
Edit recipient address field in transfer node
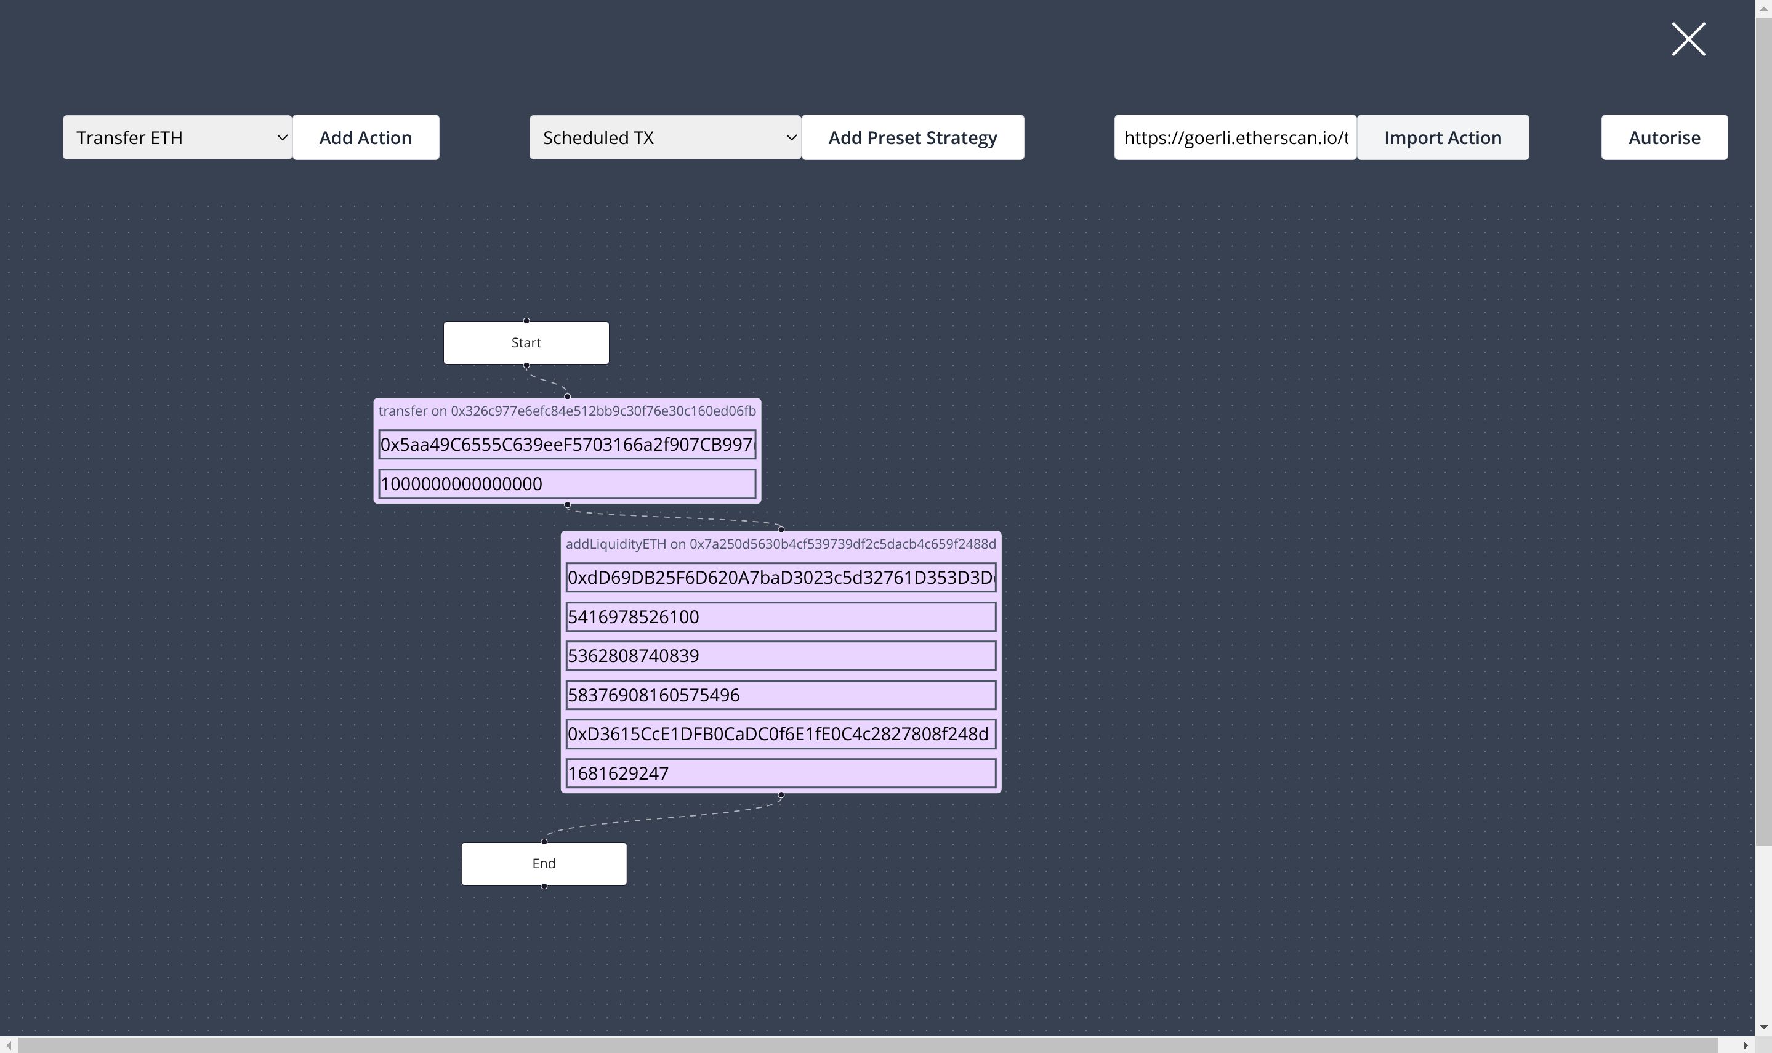(x=566, y=444)
